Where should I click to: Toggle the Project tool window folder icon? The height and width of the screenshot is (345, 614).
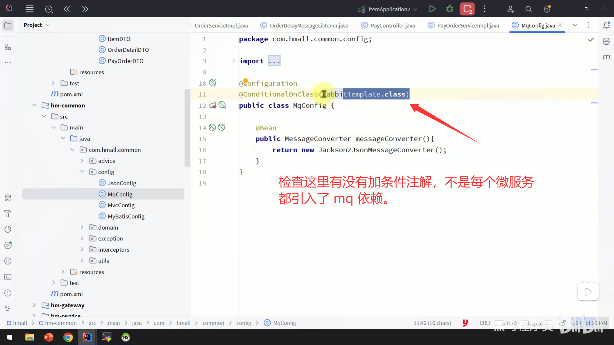[8, 25]
